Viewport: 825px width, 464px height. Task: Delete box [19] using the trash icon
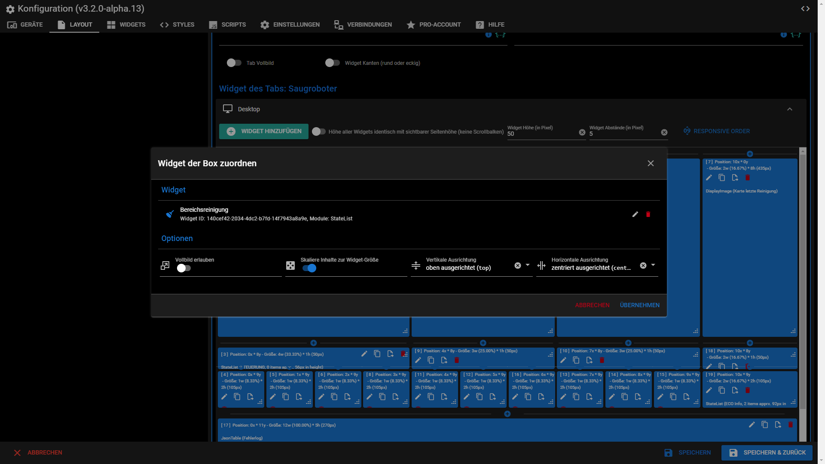748,391
